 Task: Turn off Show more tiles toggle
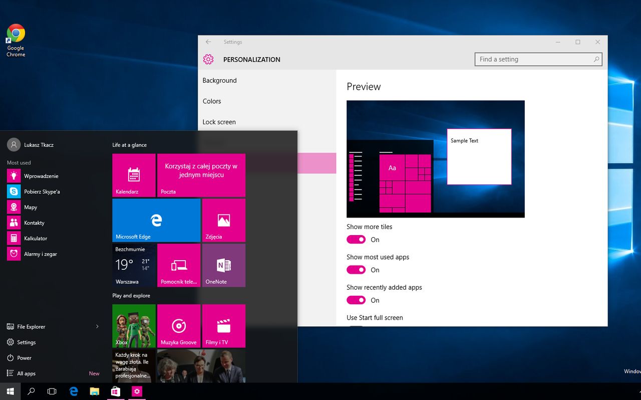click(356, 240)
